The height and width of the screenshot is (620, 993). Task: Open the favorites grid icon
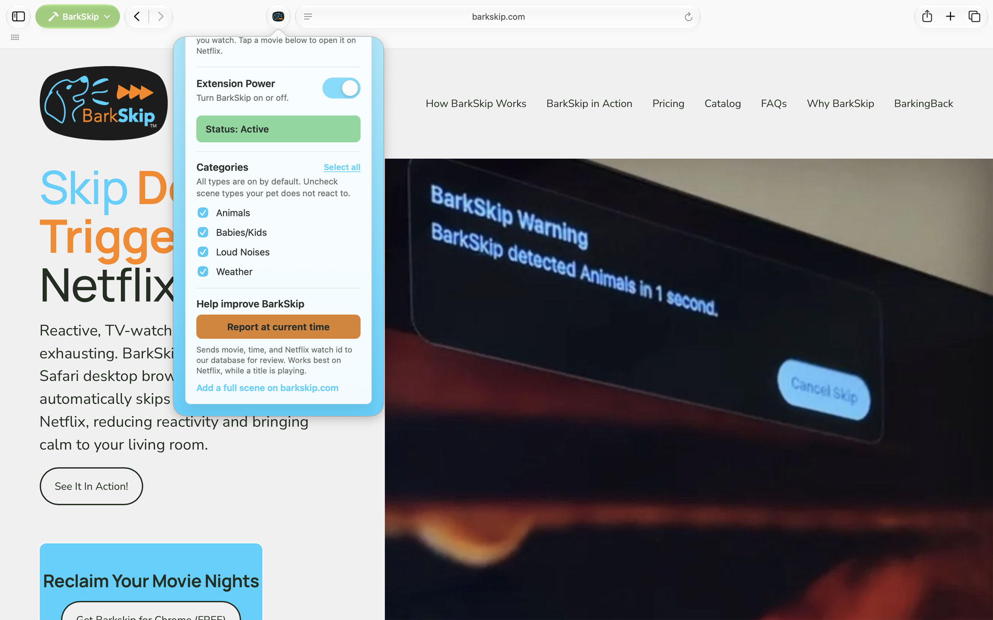pyautogui.click(x=15, y=37)
